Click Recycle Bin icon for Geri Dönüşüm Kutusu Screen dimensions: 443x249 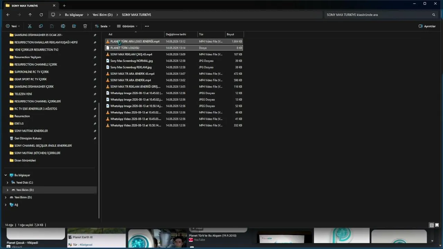click(11, 138)
